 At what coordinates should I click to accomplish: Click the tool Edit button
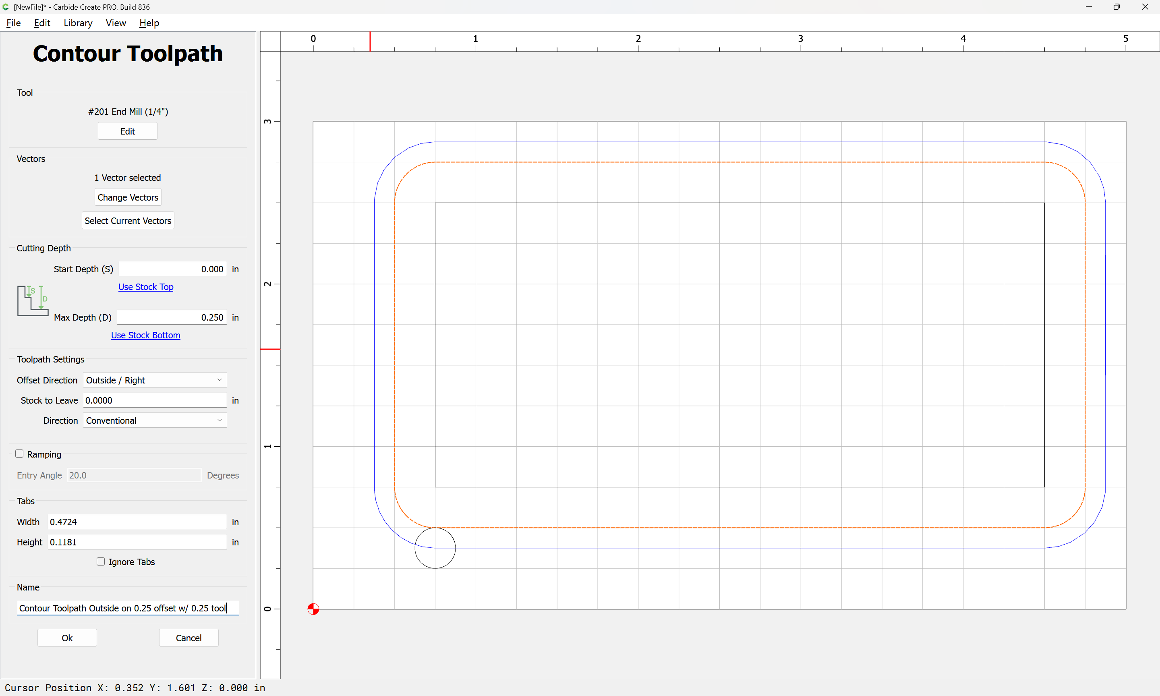128,131
